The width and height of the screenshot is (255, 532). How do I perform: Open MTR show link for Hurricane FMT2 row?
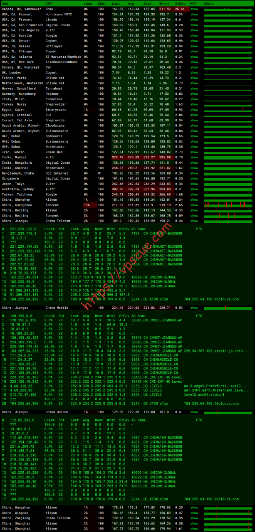coord(194,14)
